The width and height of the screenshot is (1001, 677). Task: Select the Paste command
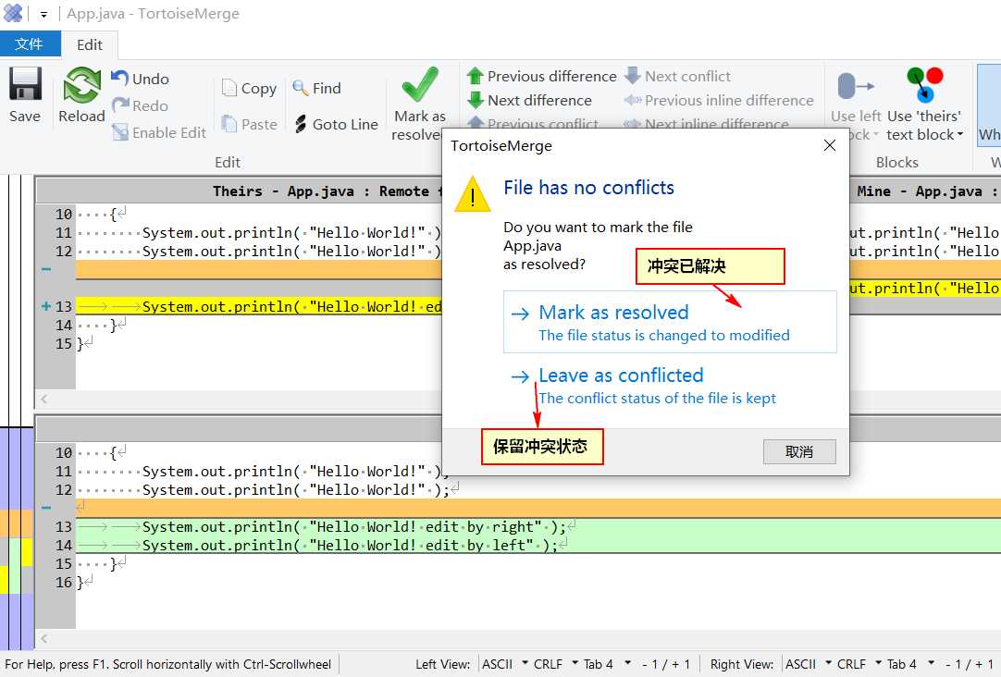pyautogui.click(x=249, y=124)
